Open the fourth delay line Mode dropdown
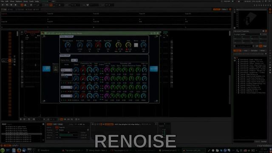The width and height of the screenshot is (272, 153). 66,96
